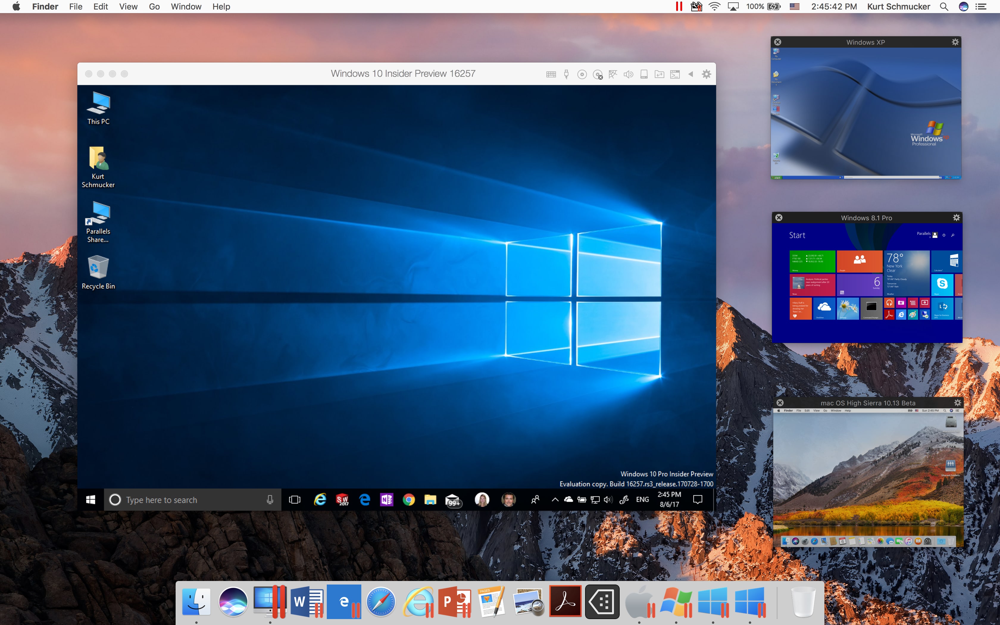Open Adobe Acrobat from the dock

565,601
